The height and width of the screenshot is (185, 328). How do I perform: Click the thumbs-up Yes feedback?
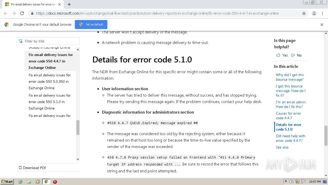click(x=282, y=55)
